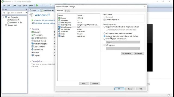
Task: Select the Processors icon in the settings device list
Action: [59, 20]
